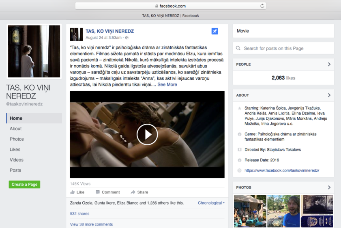Click View 38 more comments

[x=91, y=224]
